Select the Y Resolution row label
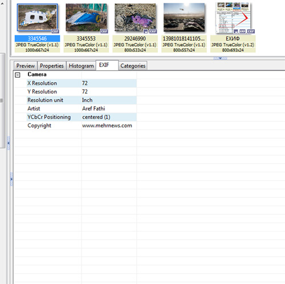This screenshot has width=285, height=284. [42, 92]
